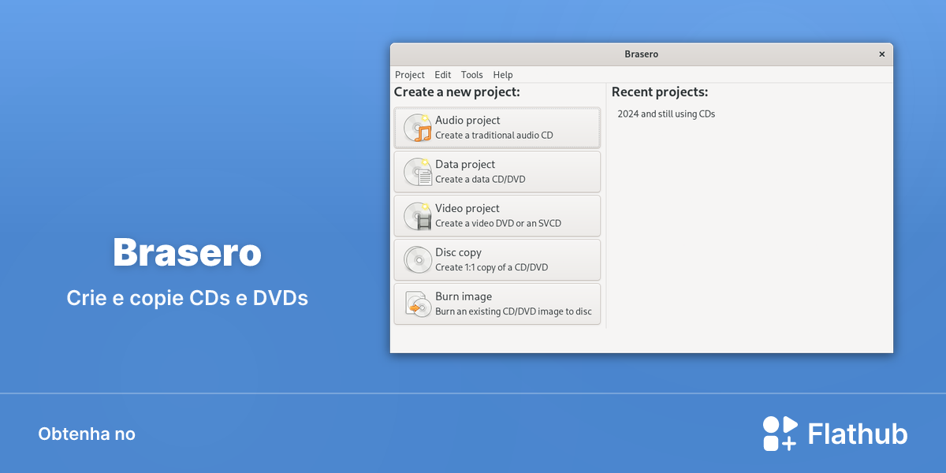Click the 'Recent projects:' heading
The image size is (946, 473).
point(660,92)
